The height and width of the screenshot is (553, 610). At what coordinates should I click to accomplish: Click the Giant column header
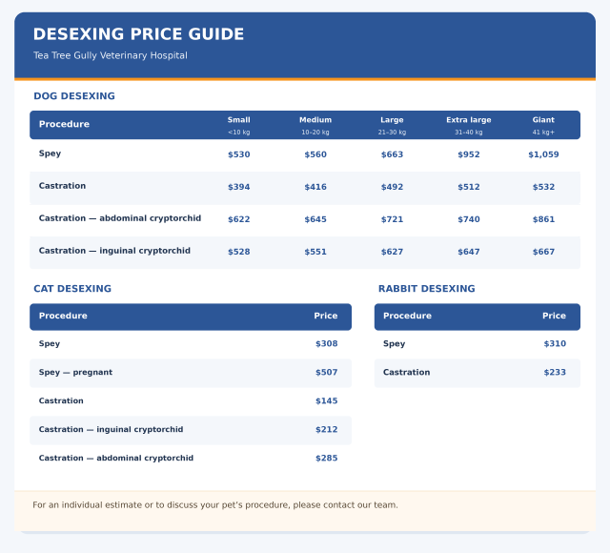click(x=543, y=120)
